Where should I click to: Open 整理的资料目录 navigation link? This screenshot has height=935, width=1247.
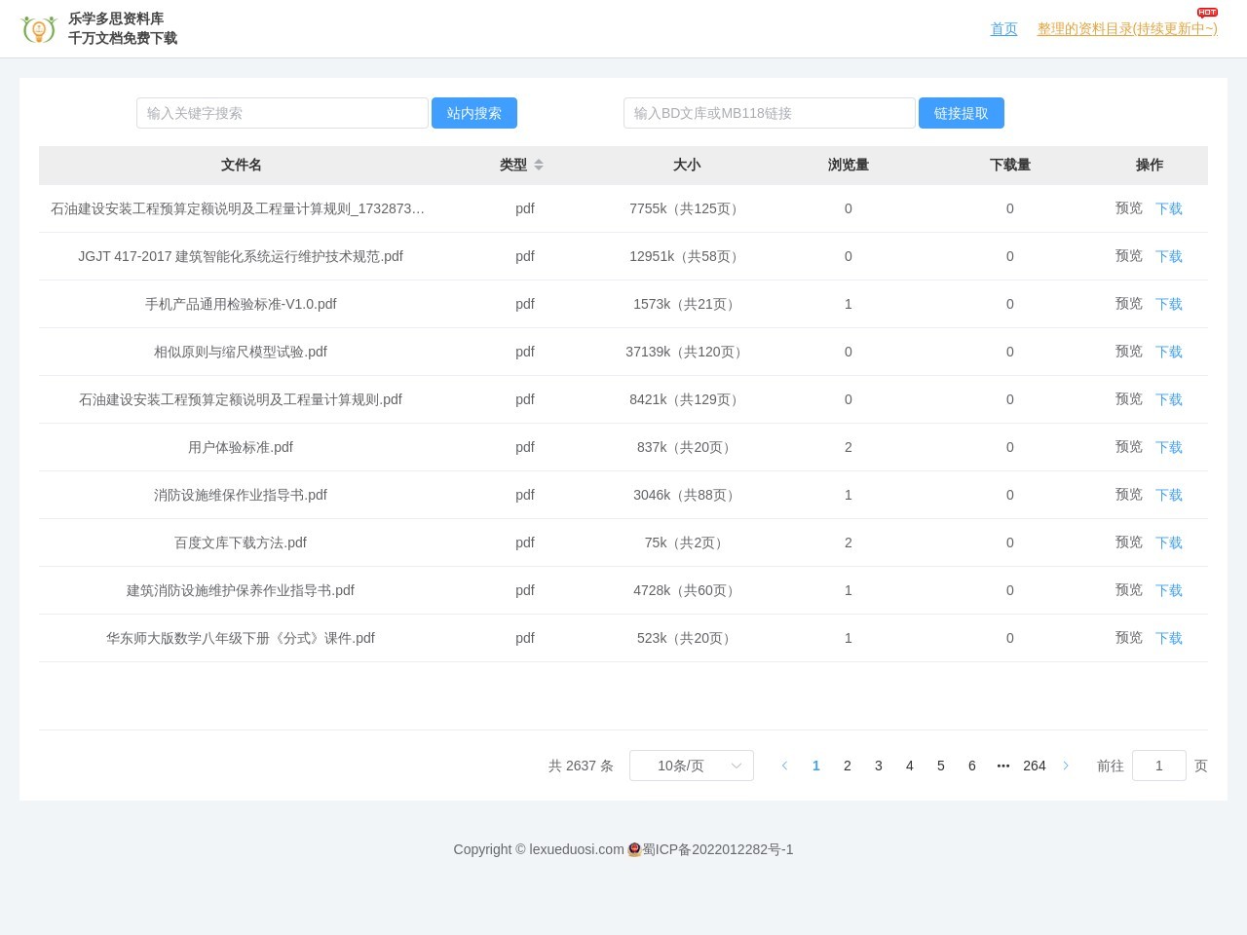click(1126, 29)
